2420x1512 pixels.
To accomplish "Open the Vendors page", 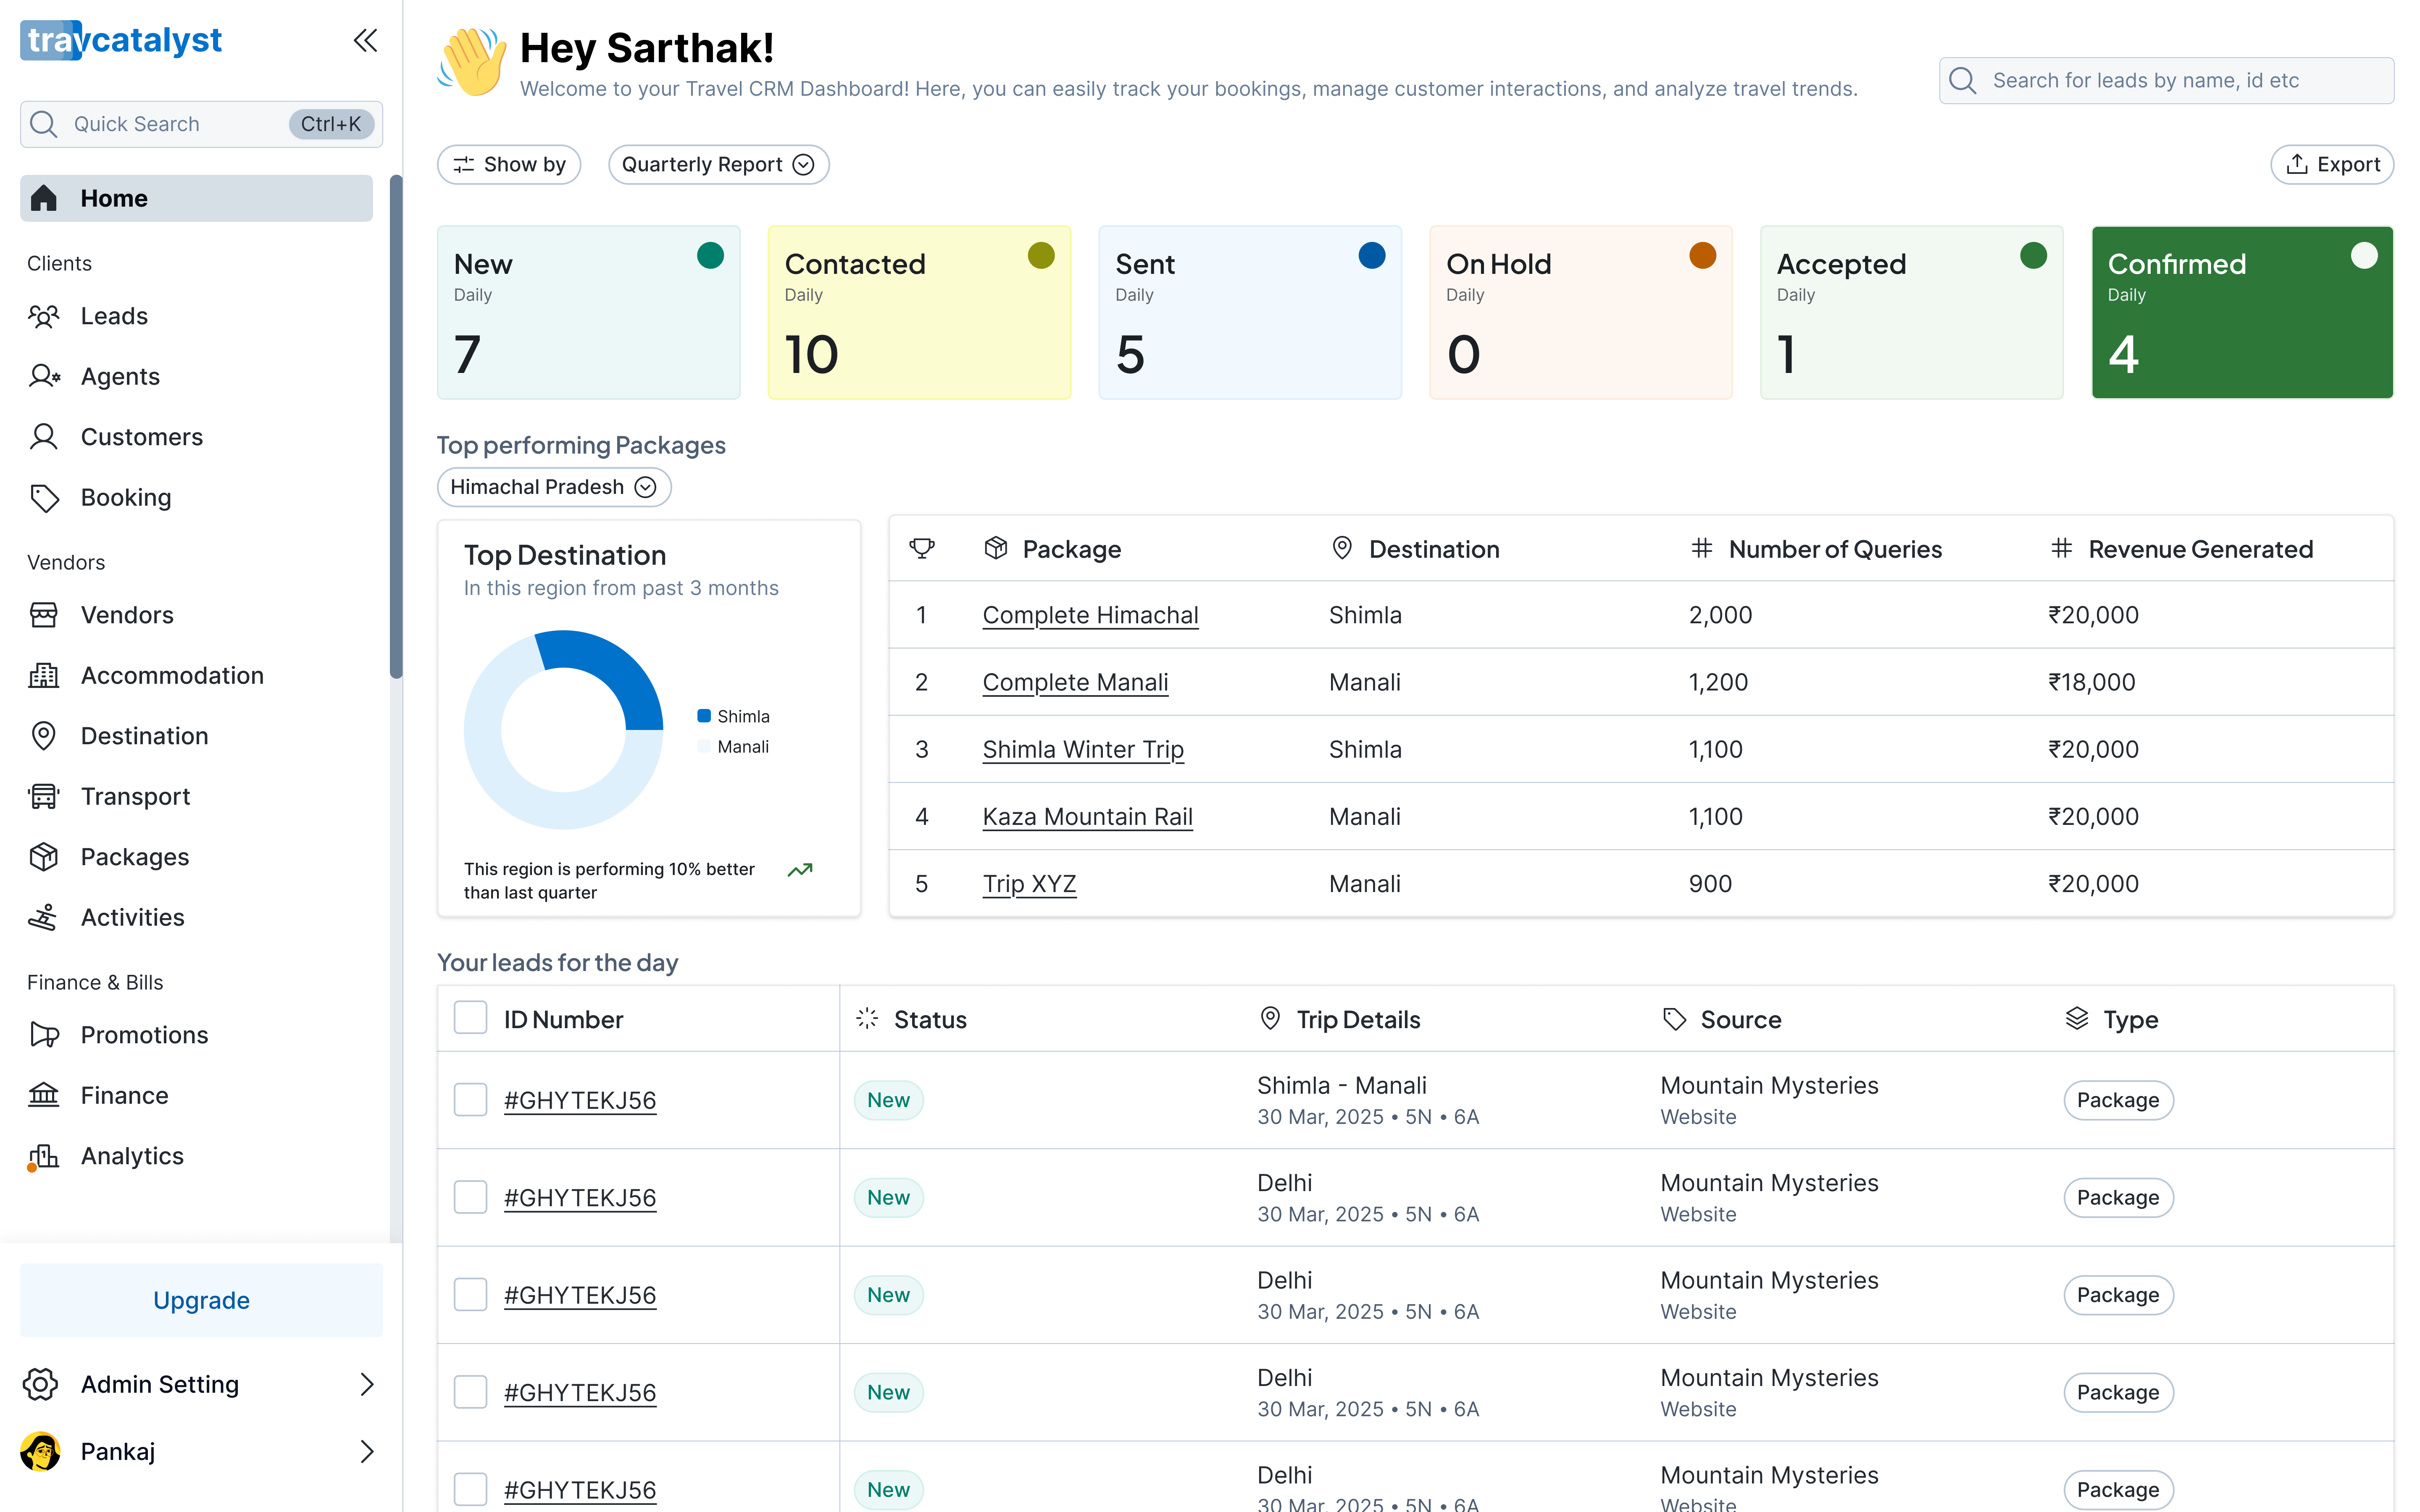I will pyautogui.click(x=127, y=615).
